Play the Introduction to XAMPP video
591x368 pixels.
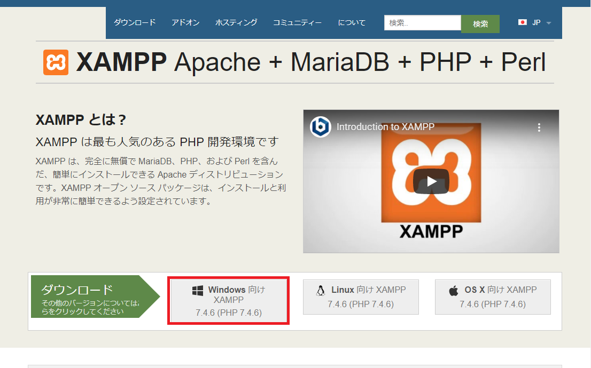[x=431, y=181]
